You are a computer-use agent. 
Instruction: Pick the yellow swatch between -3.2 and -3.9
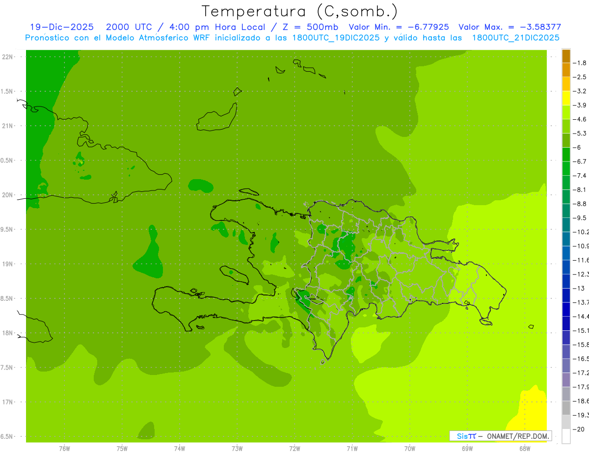click(566, 98)
